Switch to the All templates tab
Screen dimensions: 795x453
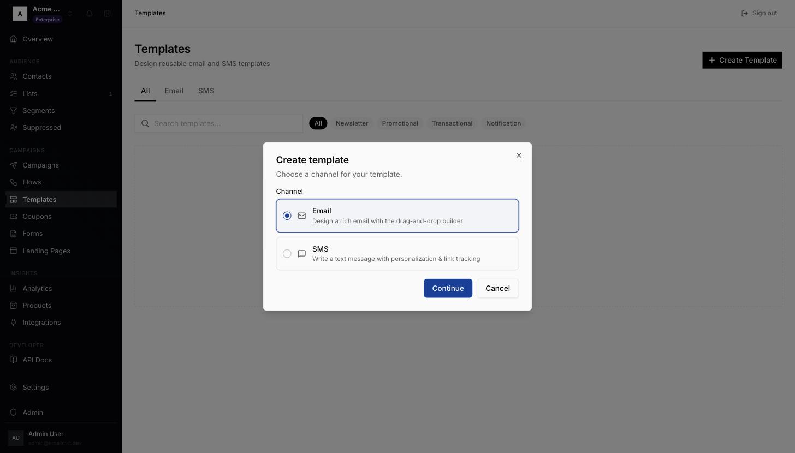145,91
